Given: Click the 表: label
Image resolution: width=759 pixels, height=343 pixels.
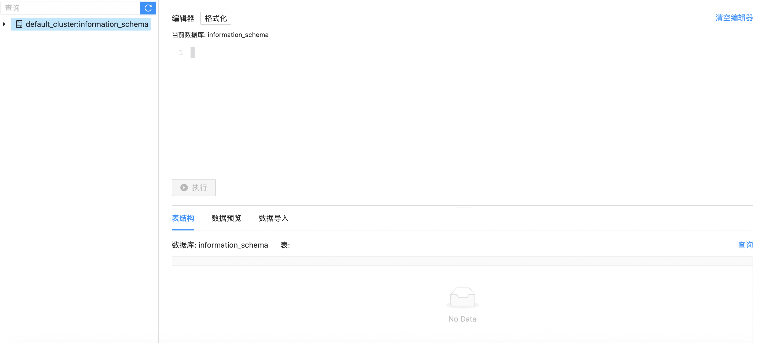Looking at the screenshot, I should click(x=285, y=245).
